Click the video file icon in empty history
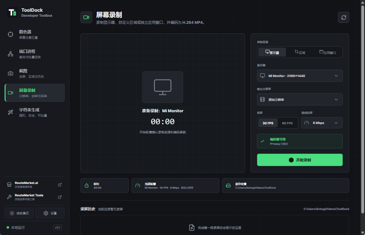Image resolution: width=365 pixels, height=235 pixels. (x=191, y=228)
